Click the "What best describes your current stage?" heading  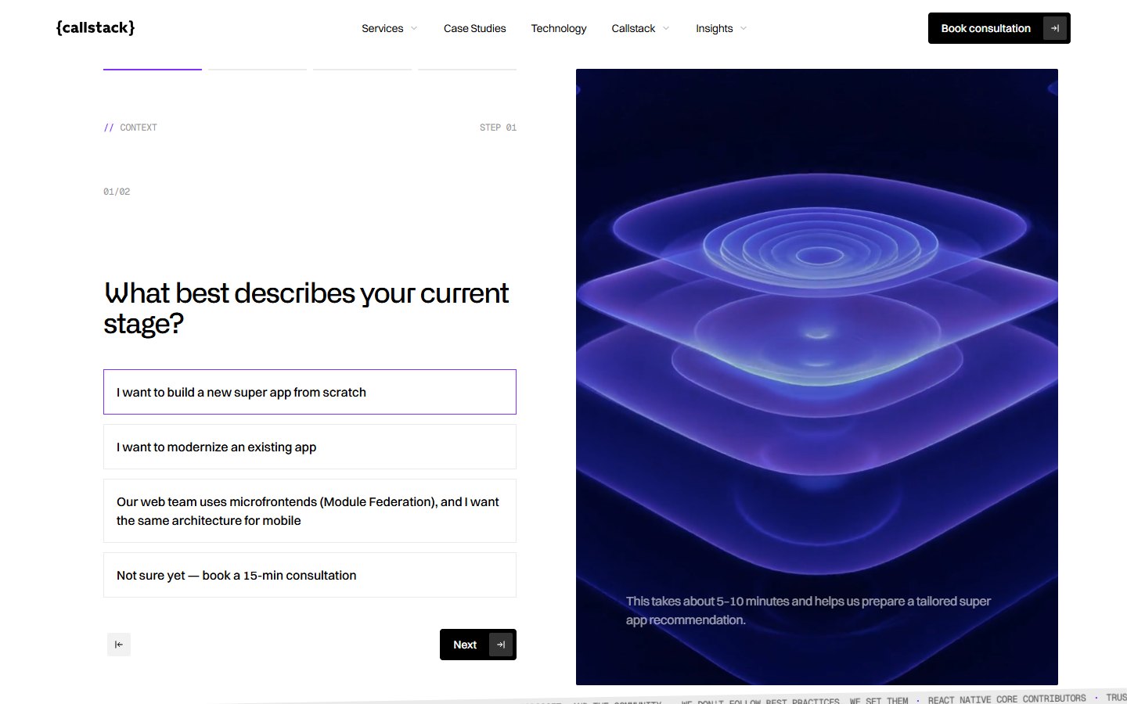tap(306, 308)
